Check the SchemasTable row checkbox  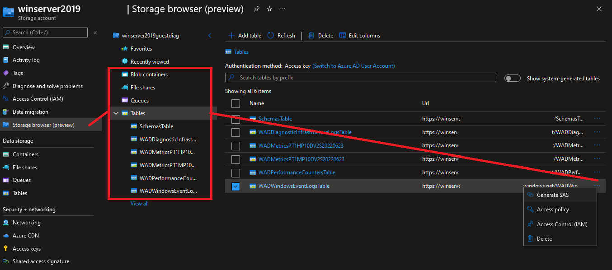[235, 119]
